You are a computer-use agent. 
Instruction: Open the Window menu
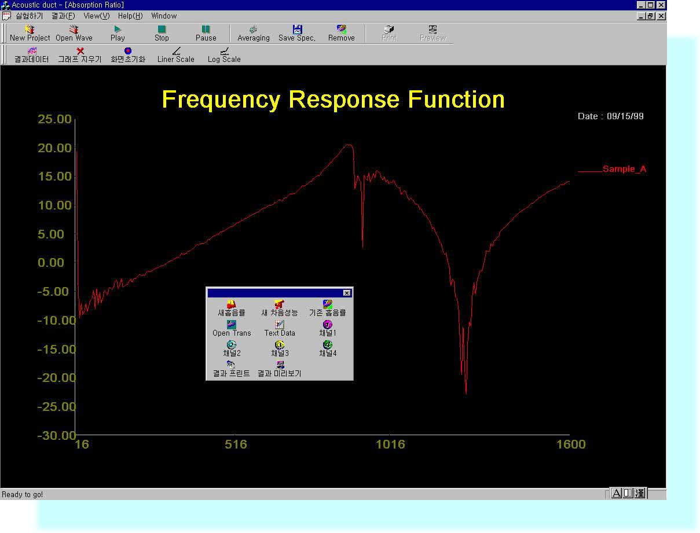coord(164,16)
